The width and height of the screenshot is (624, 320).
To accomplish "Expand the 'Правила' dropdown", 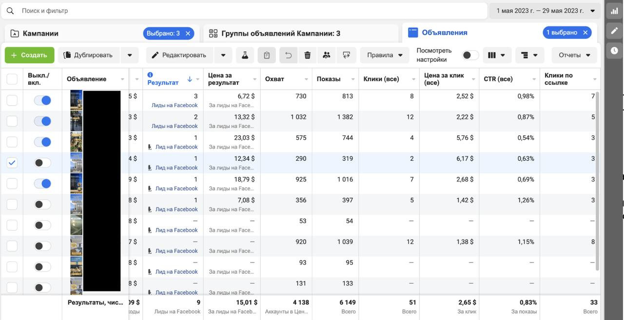I will click(385, 55).
